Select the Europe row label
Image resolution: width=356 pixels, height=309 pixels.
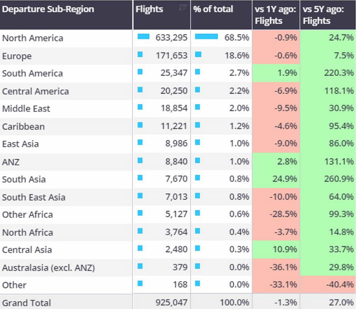(x=17, y=56)
